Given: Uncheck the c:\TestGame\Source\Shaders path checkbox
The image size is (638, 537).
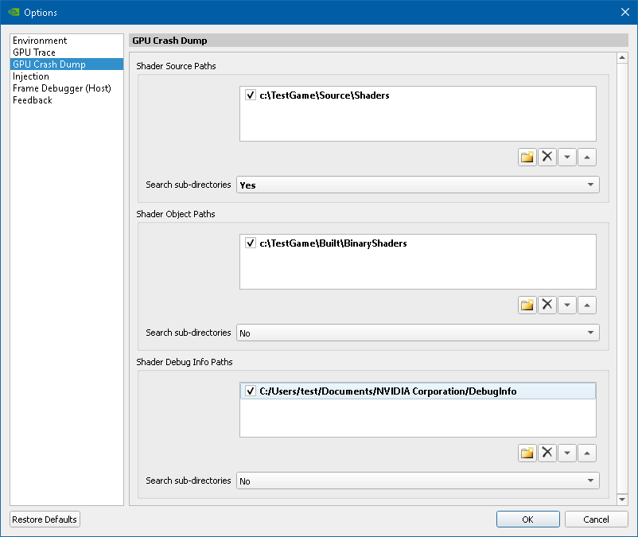Looking at the screenshot, I should [251, 95].
